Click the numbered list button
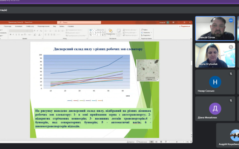 coord(50,31)
